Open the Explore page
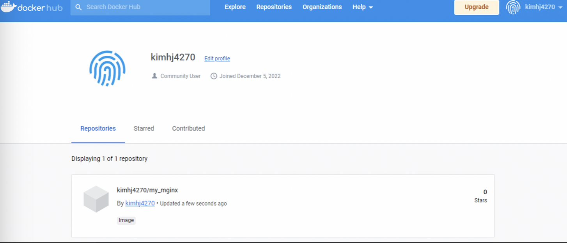The image size is (567, 243). click(x=235, y=7)
